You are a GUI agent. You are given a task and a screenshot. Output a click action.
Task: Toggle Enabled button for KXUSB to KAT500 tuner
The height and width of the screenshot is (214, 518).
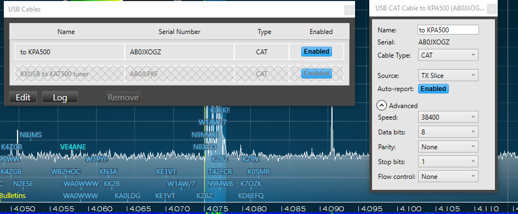coord(317,74)
